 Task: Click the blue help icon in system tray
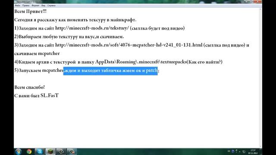click(233, 151)
